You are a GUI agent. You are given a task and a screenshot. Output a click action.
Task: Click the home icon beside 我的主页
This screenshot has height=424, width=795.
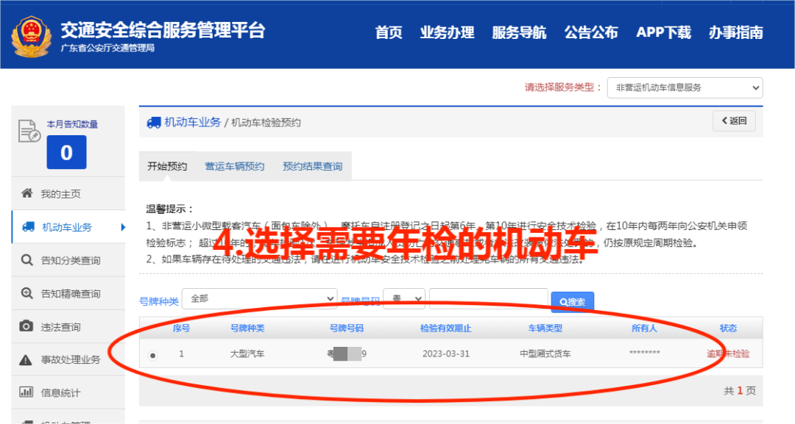click(x=27, y=193)
